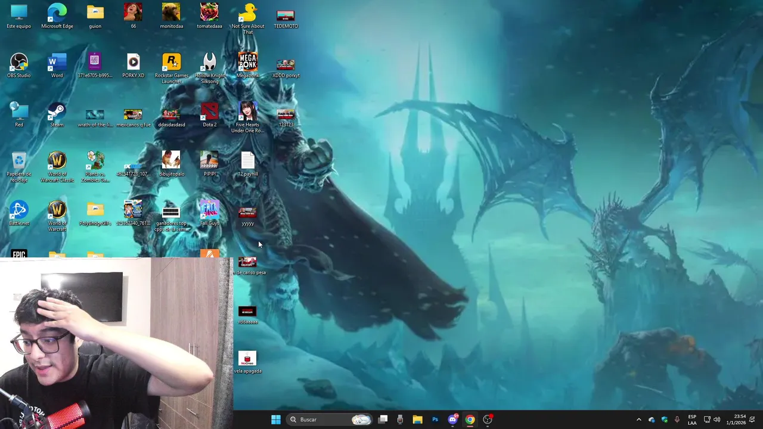Screen dimensions: 763x429
Task: Select the tomatedaaa image file
Action: tap(209, 17)
